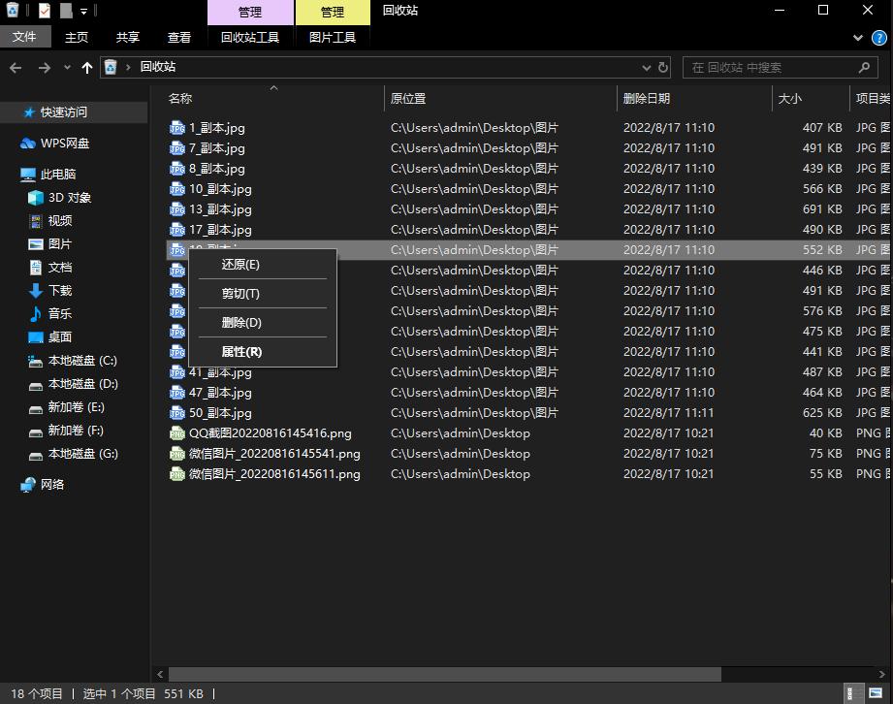Click the scroll right arrow at the bottom

pos(881,674)
